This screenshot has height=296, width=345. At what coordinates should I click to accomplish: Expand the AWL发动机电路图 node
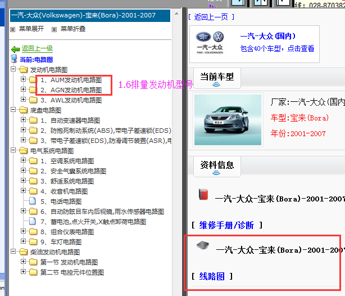(23, 99)
